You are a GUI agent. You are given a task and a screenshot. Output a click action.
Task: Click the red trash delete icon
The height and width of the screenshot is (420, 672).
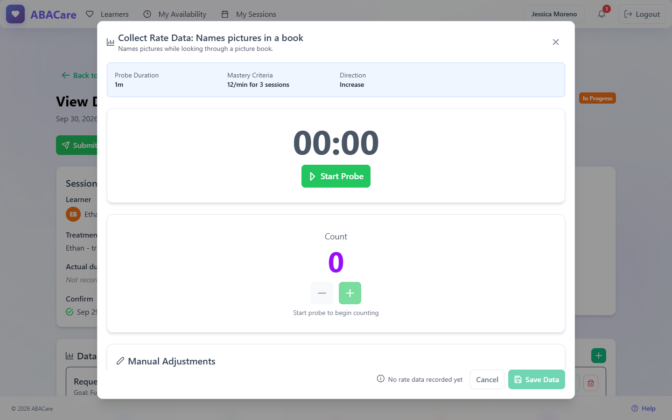pos(591,383)
